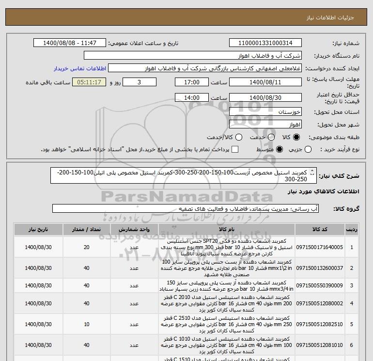Click the کد کالا column header

click(320, 229)
